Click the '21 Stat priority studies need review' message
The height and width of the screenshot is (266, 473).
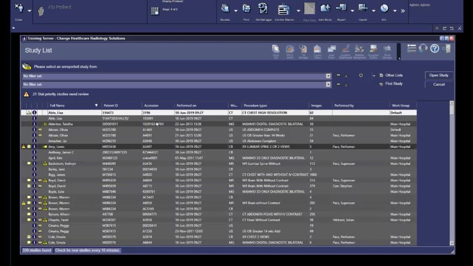pyautogui.click(x=61, y=94)
